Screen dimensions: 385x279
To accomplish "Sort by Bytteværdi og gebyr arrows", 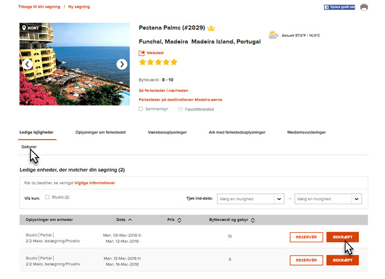I will coord(253,220).
